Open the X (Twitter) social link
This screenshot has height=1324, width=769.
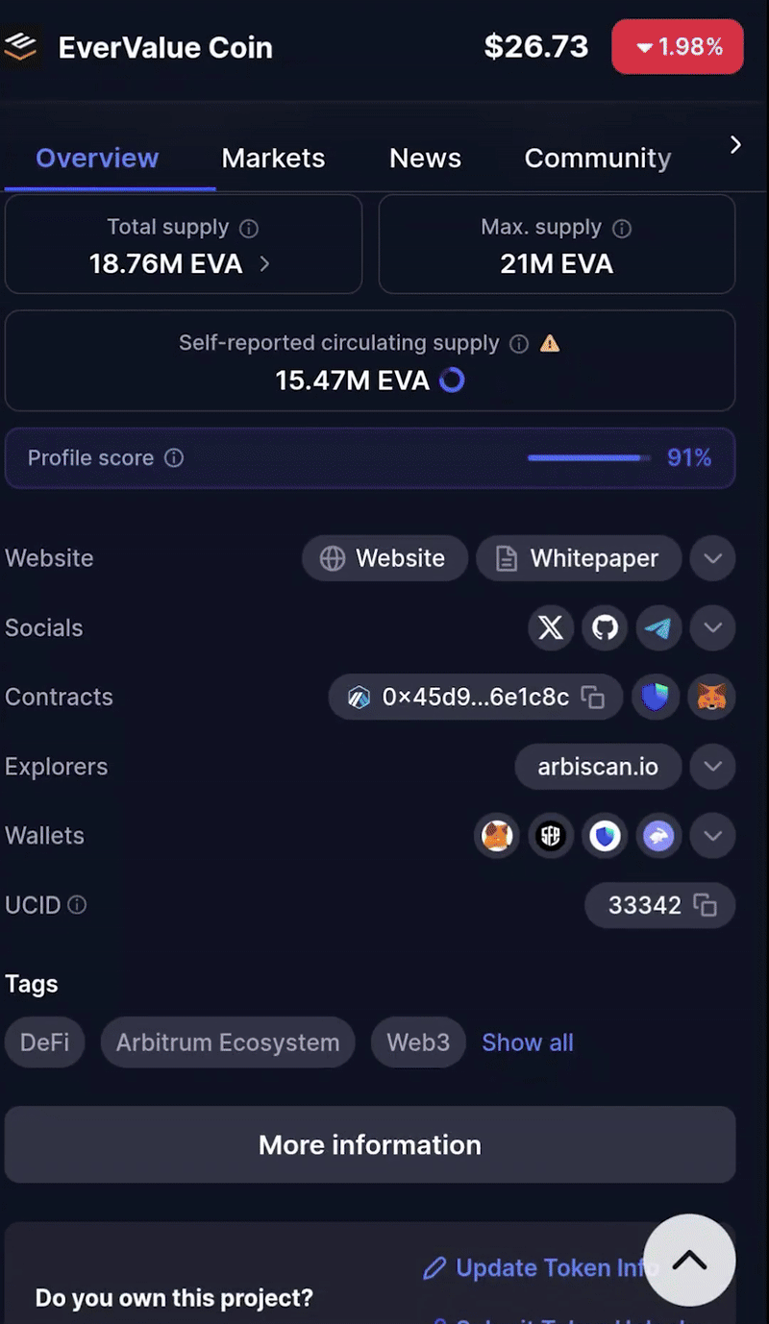[551, 628]
